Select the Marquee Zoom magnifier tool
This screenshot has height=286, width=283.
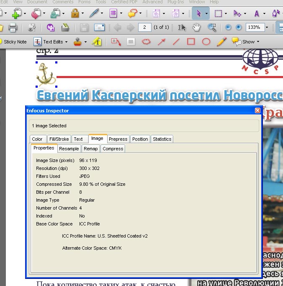click(x=212, y=28)
